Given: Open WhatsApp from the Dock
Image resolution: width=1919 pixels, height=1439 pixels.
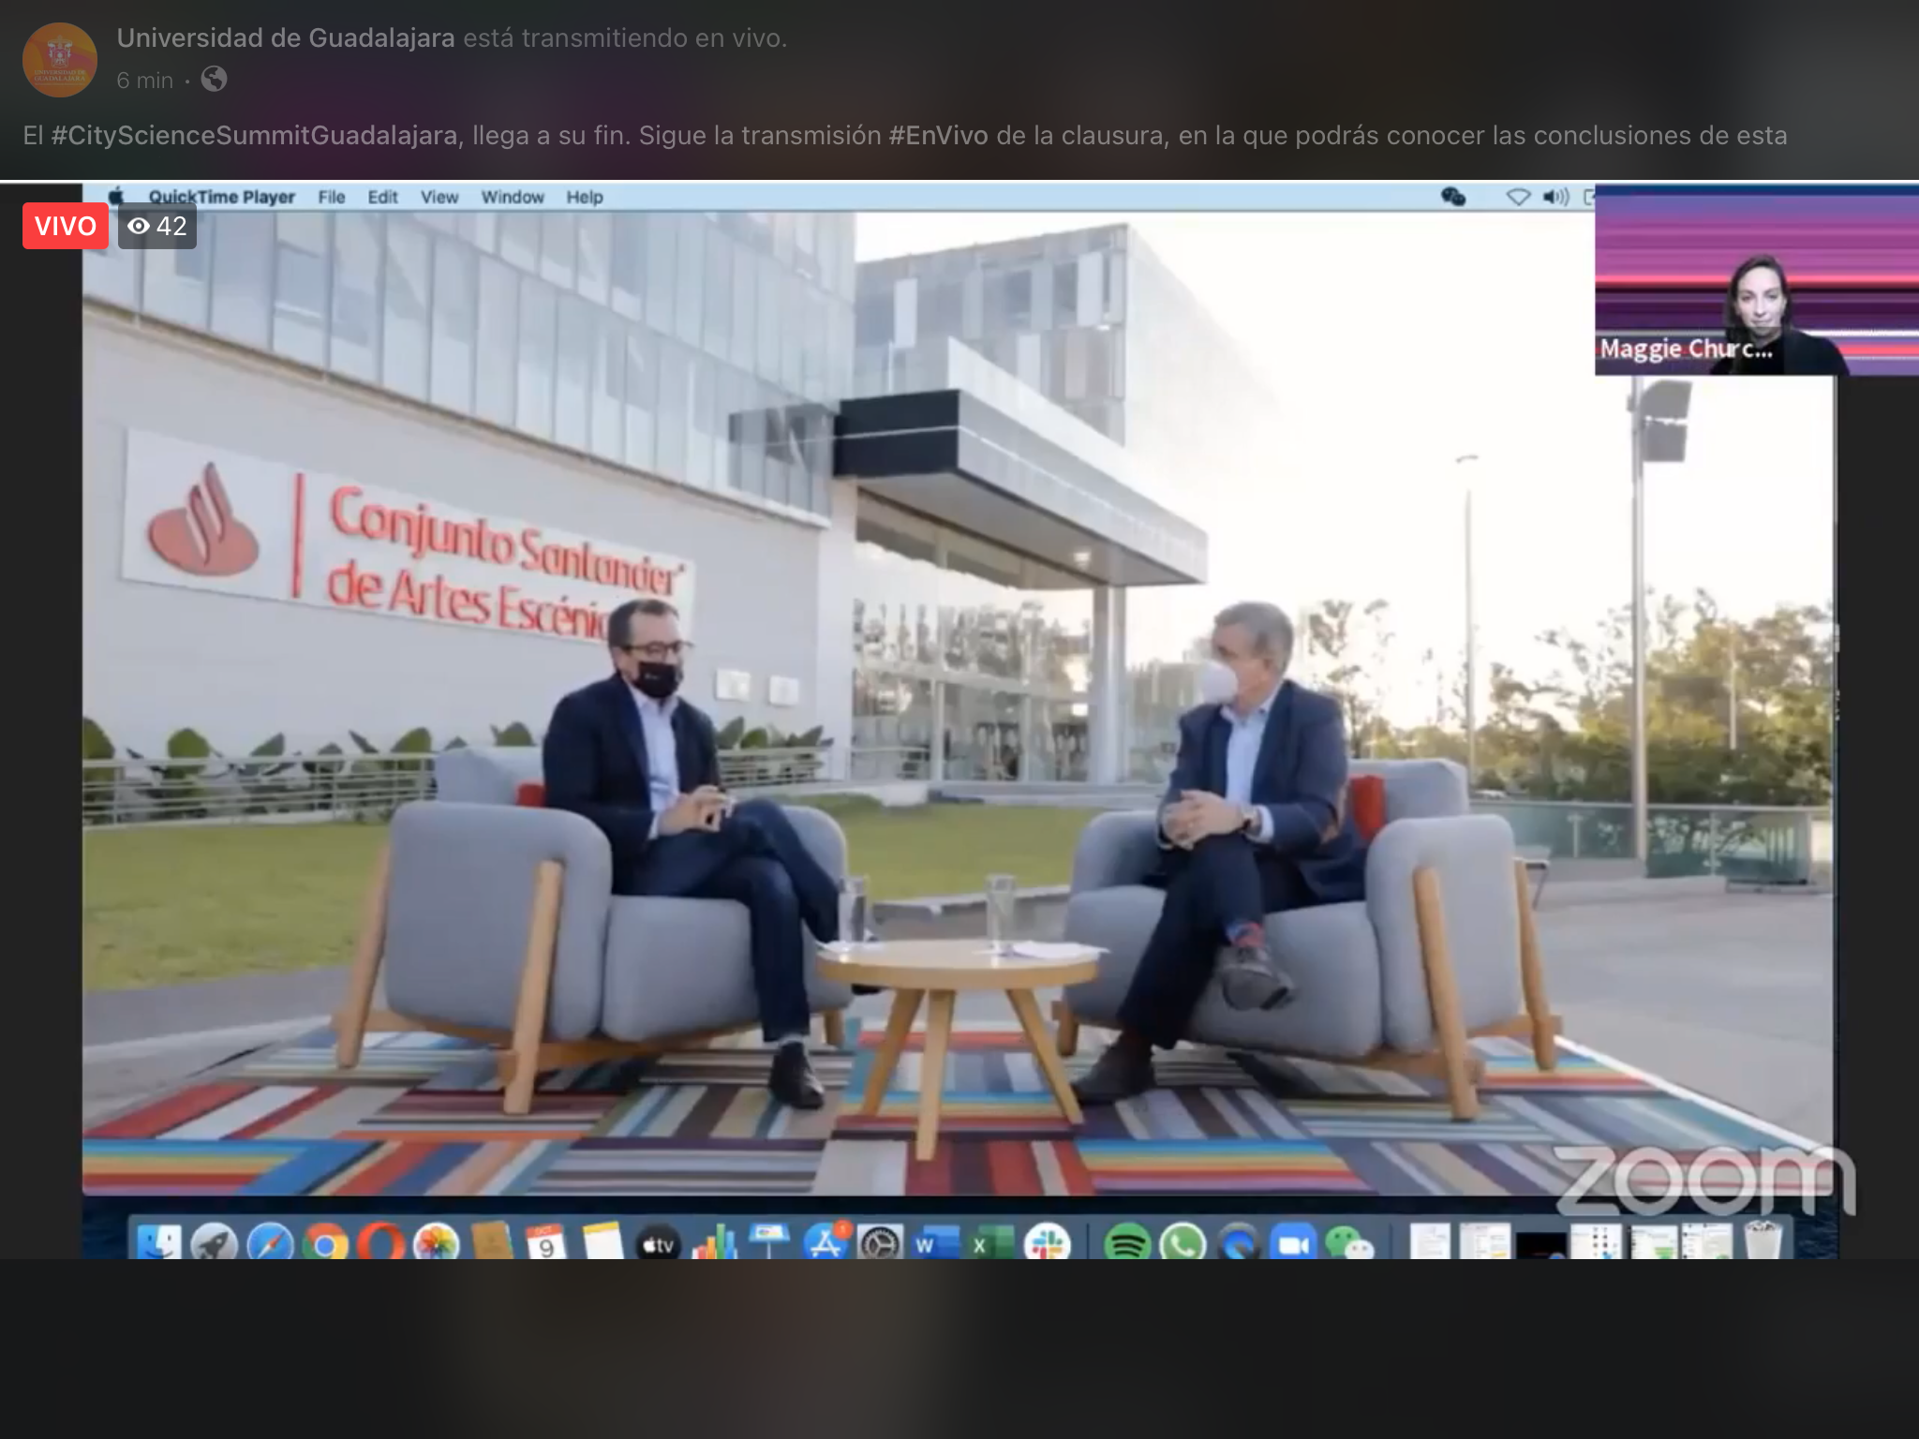Looking at the screenshot, I should [x=1183, y=1242].
